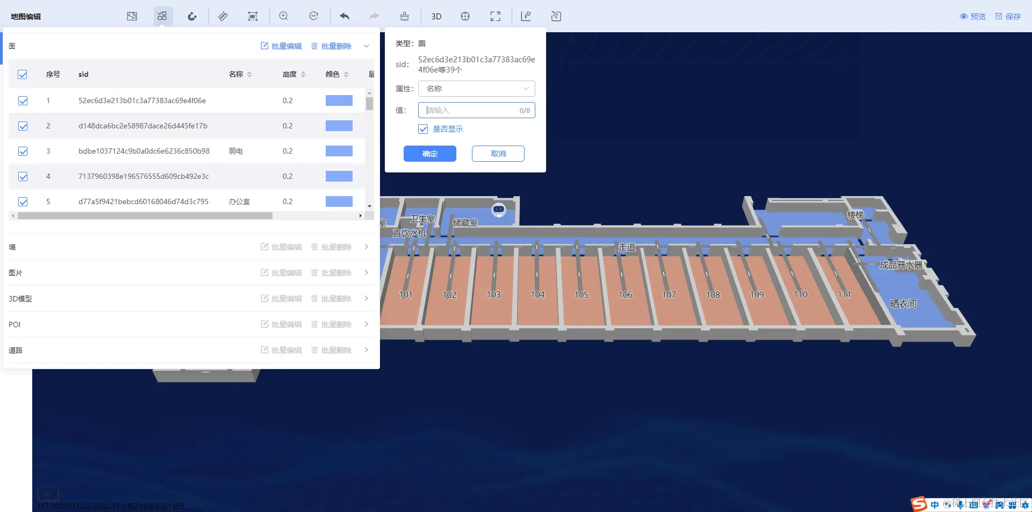Click the color swatch in row 3 弱电

pos(339,151)
